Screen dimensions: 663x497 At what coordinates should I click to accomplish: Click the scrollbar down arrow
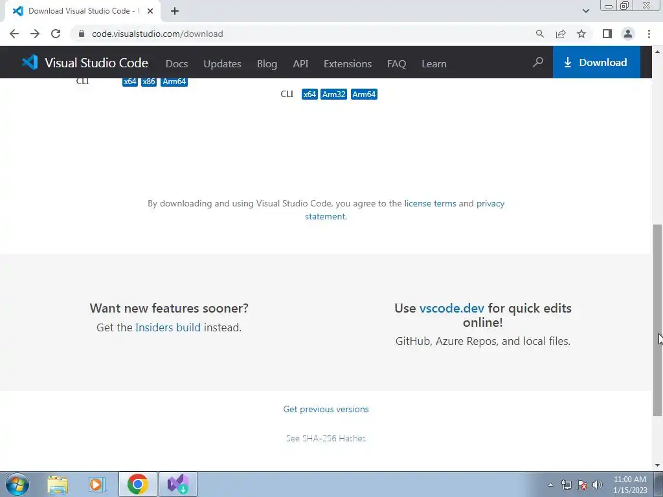[x=657, y=465]
